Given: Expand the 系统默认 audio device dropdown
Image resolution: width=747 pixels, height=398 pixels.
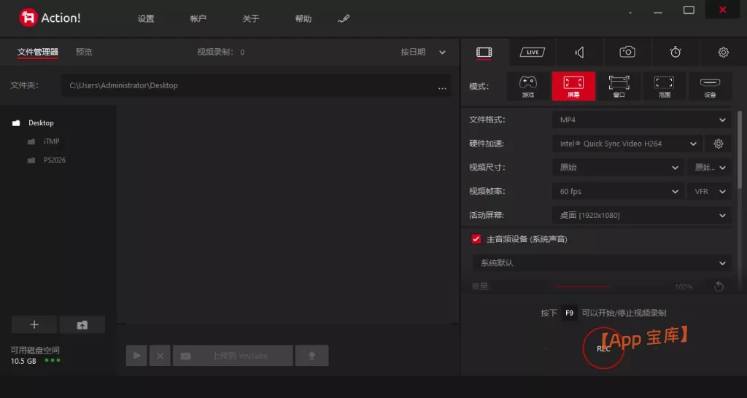Looking at the screenshot, I should point(601,263).
